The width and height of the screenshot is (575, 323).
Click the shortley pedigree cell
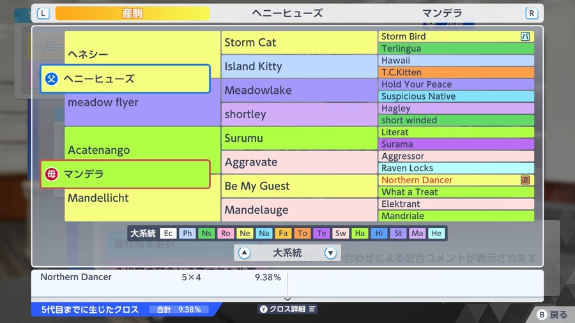coord(299,114)
